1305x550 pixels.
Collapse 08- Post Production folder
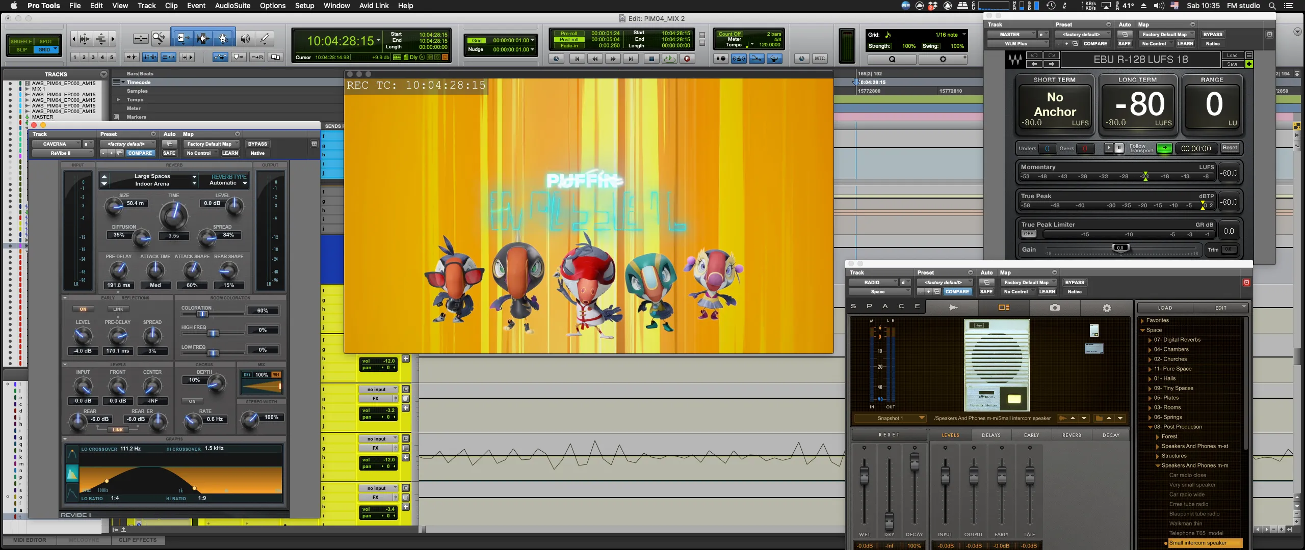(1150, 427)
